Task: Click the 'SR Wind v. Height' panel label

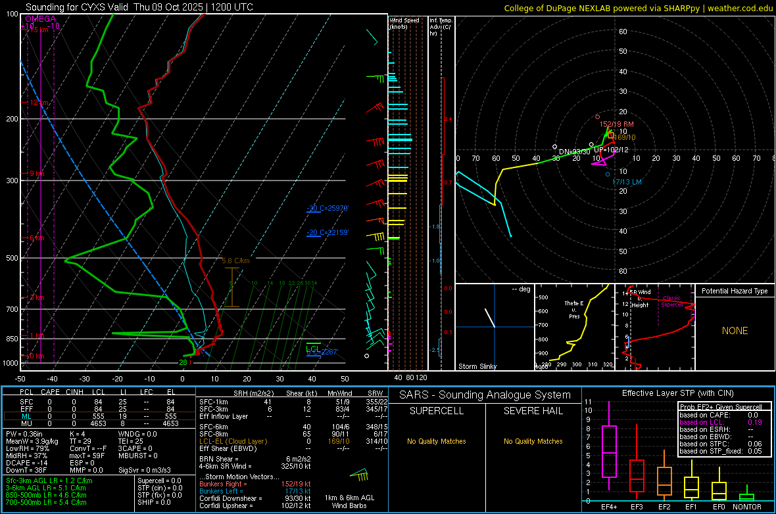Action: (x=640, y=299)
